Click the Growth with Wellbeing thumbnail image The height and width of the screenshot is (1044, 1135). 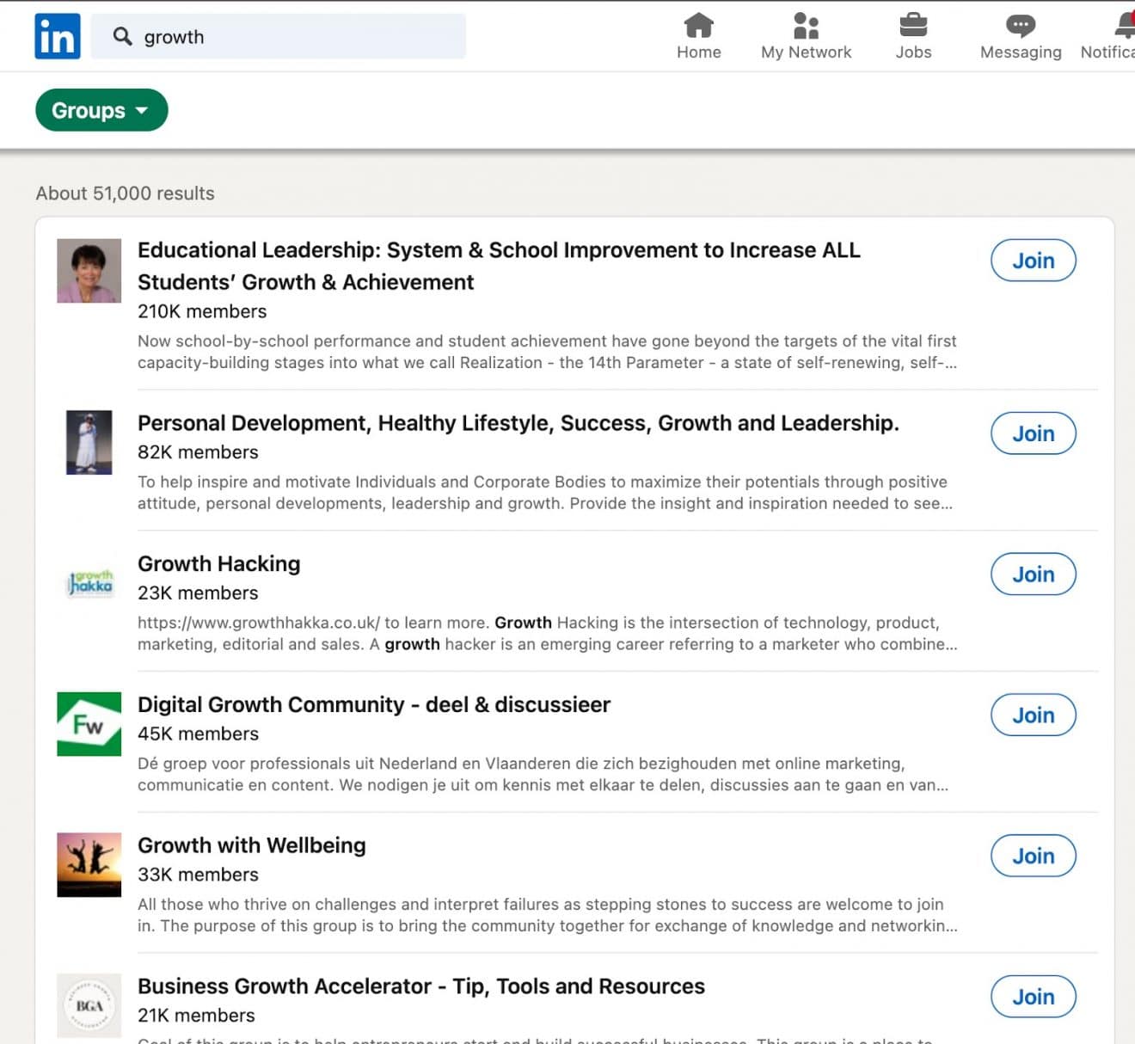89,864
